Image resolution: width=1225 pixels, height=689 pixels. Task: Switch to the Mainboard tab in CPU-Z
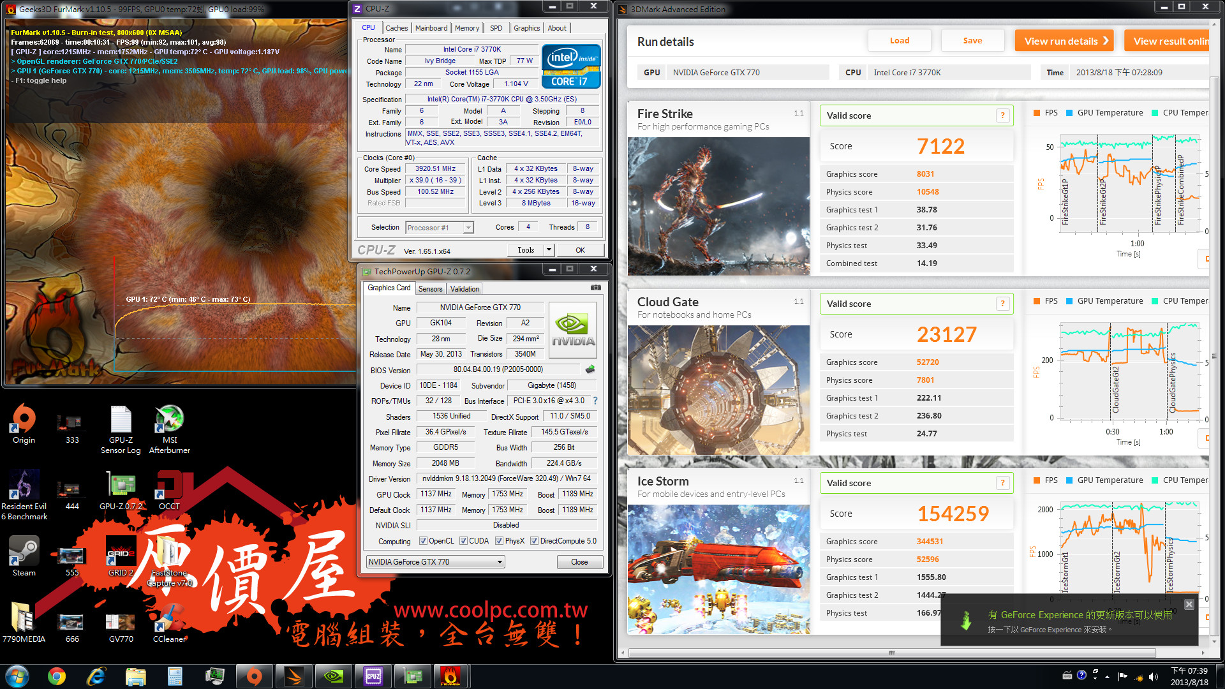[431, 28]
